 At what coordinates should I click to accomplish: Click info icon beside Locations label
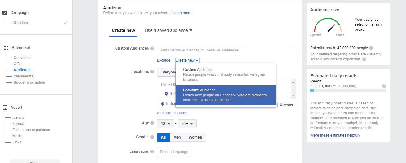pyautogui.click(x=152, y=72)
